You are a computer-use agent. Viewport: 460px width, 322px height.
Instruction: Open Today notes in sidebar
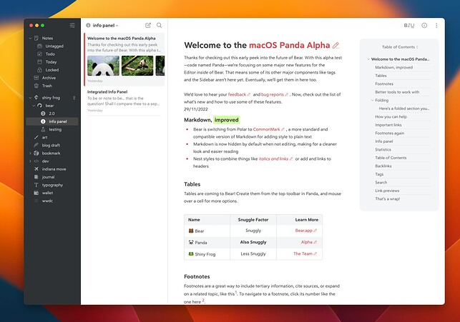coord(51,62)
